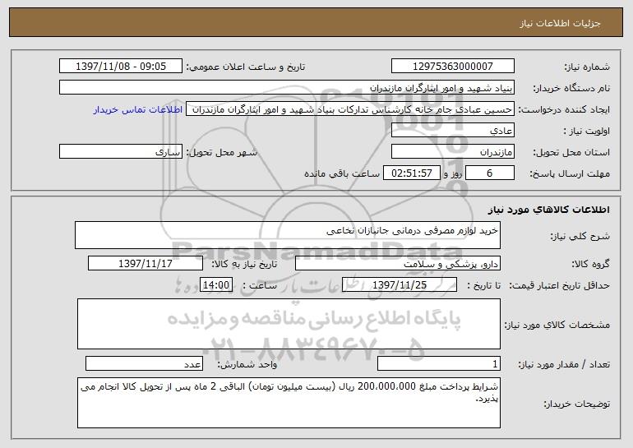Viewport: 633px width, 448px height.
Task: Click the ایجاد کننده درخواست label
Action: click(564, 109)
